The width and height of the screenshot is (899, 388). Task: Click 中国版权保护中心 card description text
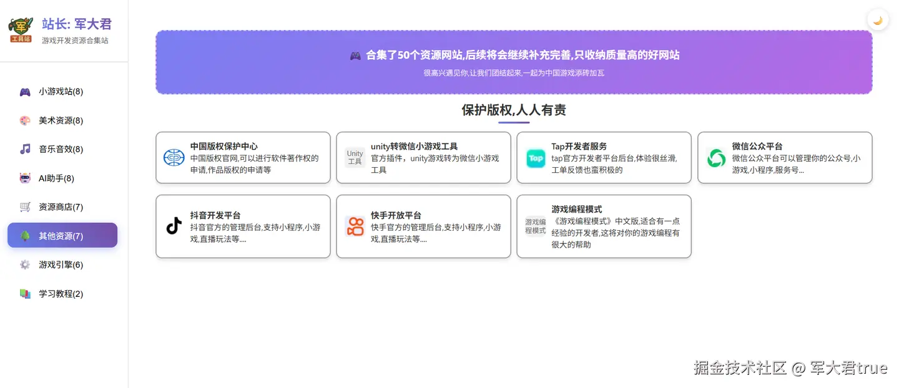click(255, 164)
